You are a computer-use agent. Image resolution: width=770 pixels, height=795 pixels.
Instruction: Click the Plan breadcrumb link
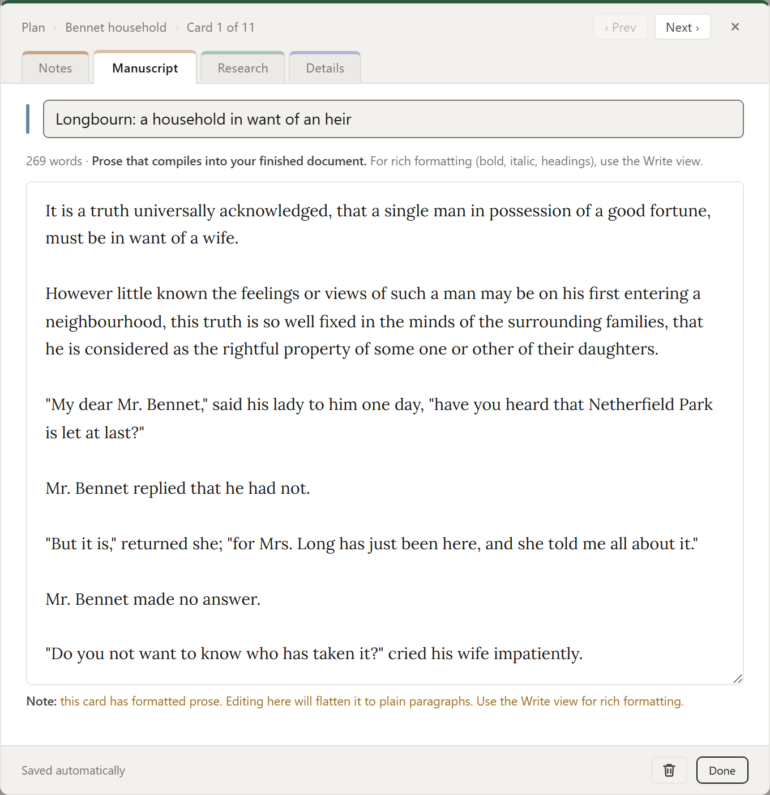point(33,27)
